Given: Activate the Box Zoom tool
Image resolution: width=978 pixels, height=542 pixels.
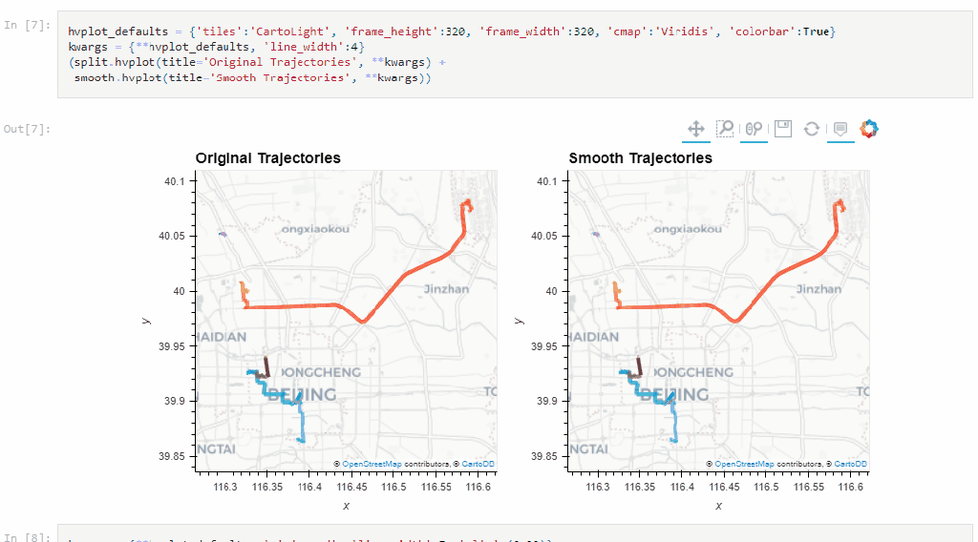Looking at the screenshot, I should (x=725, y=129).
